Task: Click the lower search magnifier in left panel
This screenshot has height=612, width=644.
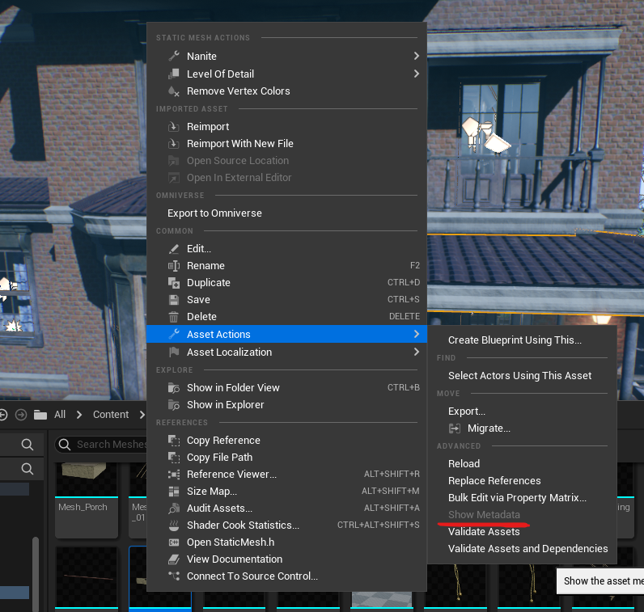Action: 28,469
